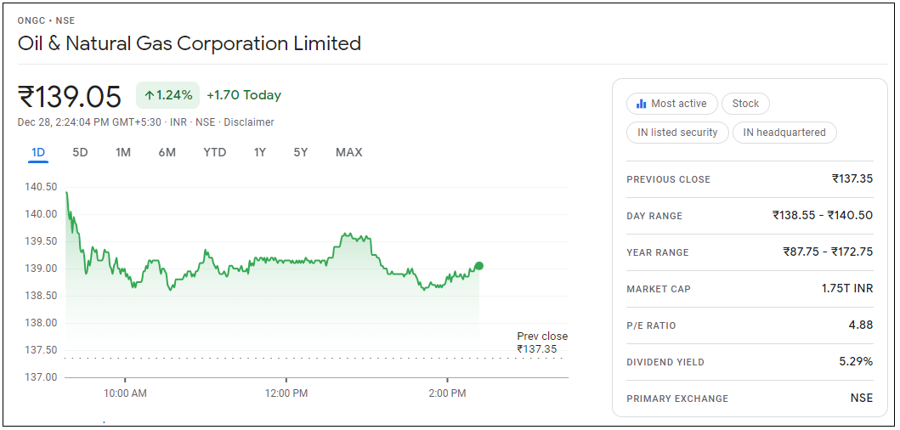This screenshot has height=430, width=900.
Task: Click the YEAR RANGE label
Action: [658, 252]
